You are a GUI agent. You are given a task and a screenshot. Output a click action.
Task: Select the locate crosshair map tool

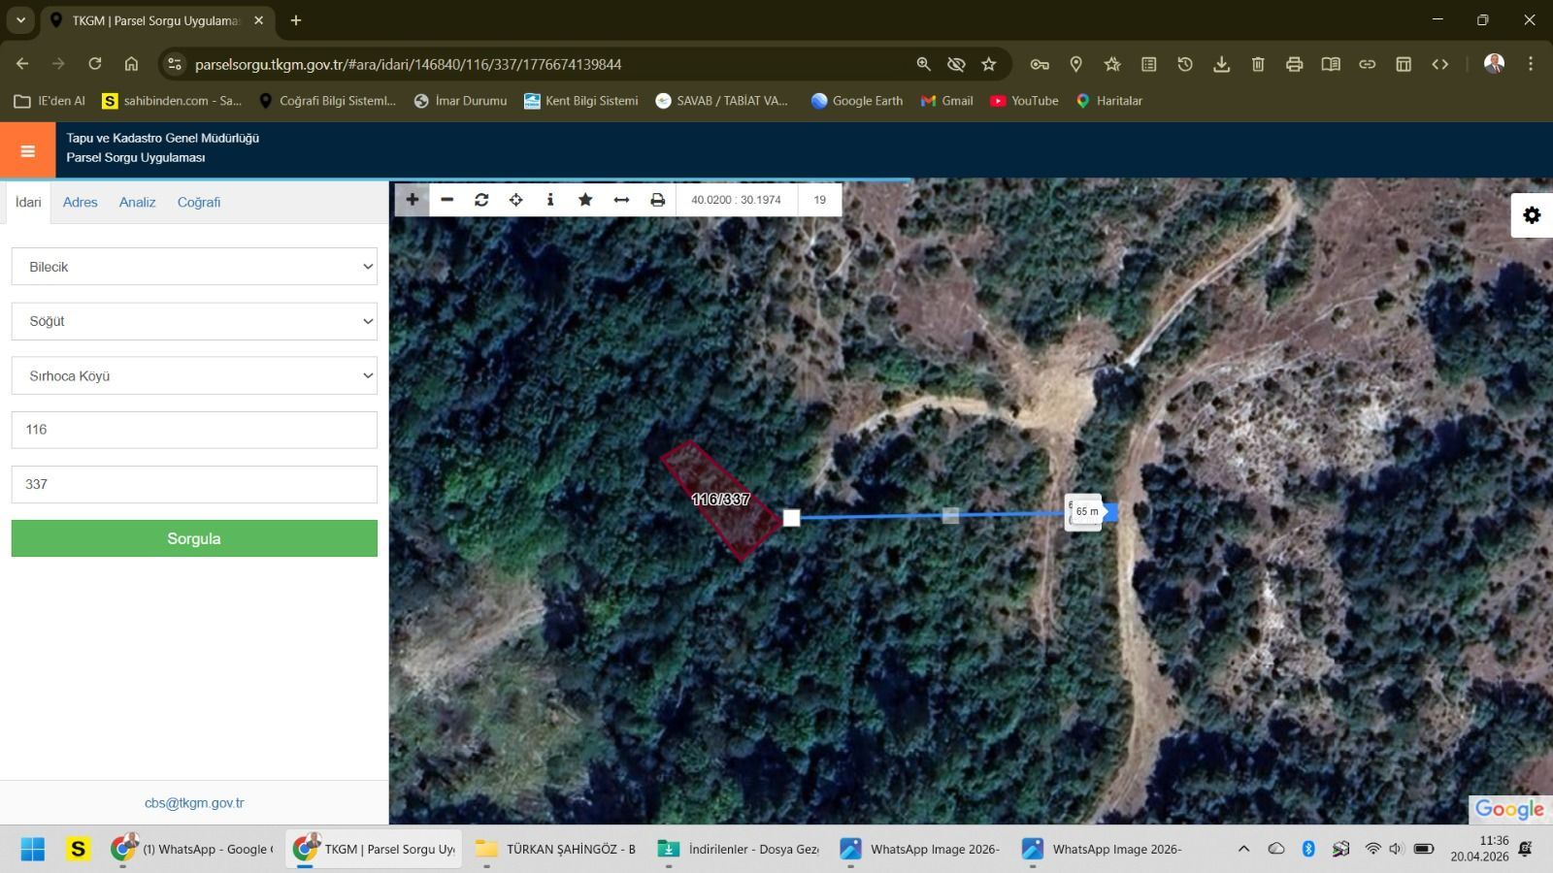516,200
